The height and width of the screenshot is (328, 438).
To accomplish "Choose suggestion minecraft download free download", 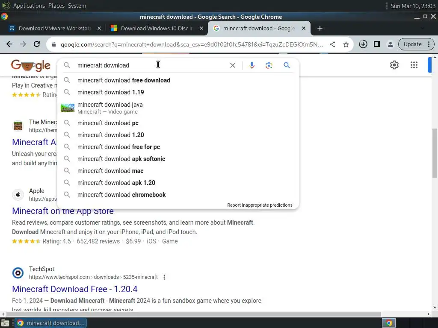I will pyautogui.click(x=178, y=80).
